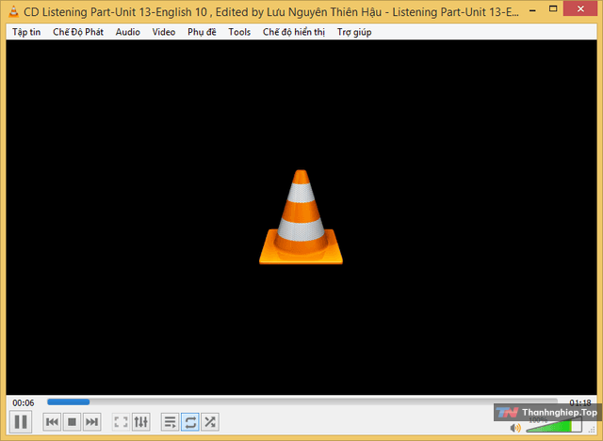Minimize the VLC window
Screen dimensions: 603x441
point(532,10)
